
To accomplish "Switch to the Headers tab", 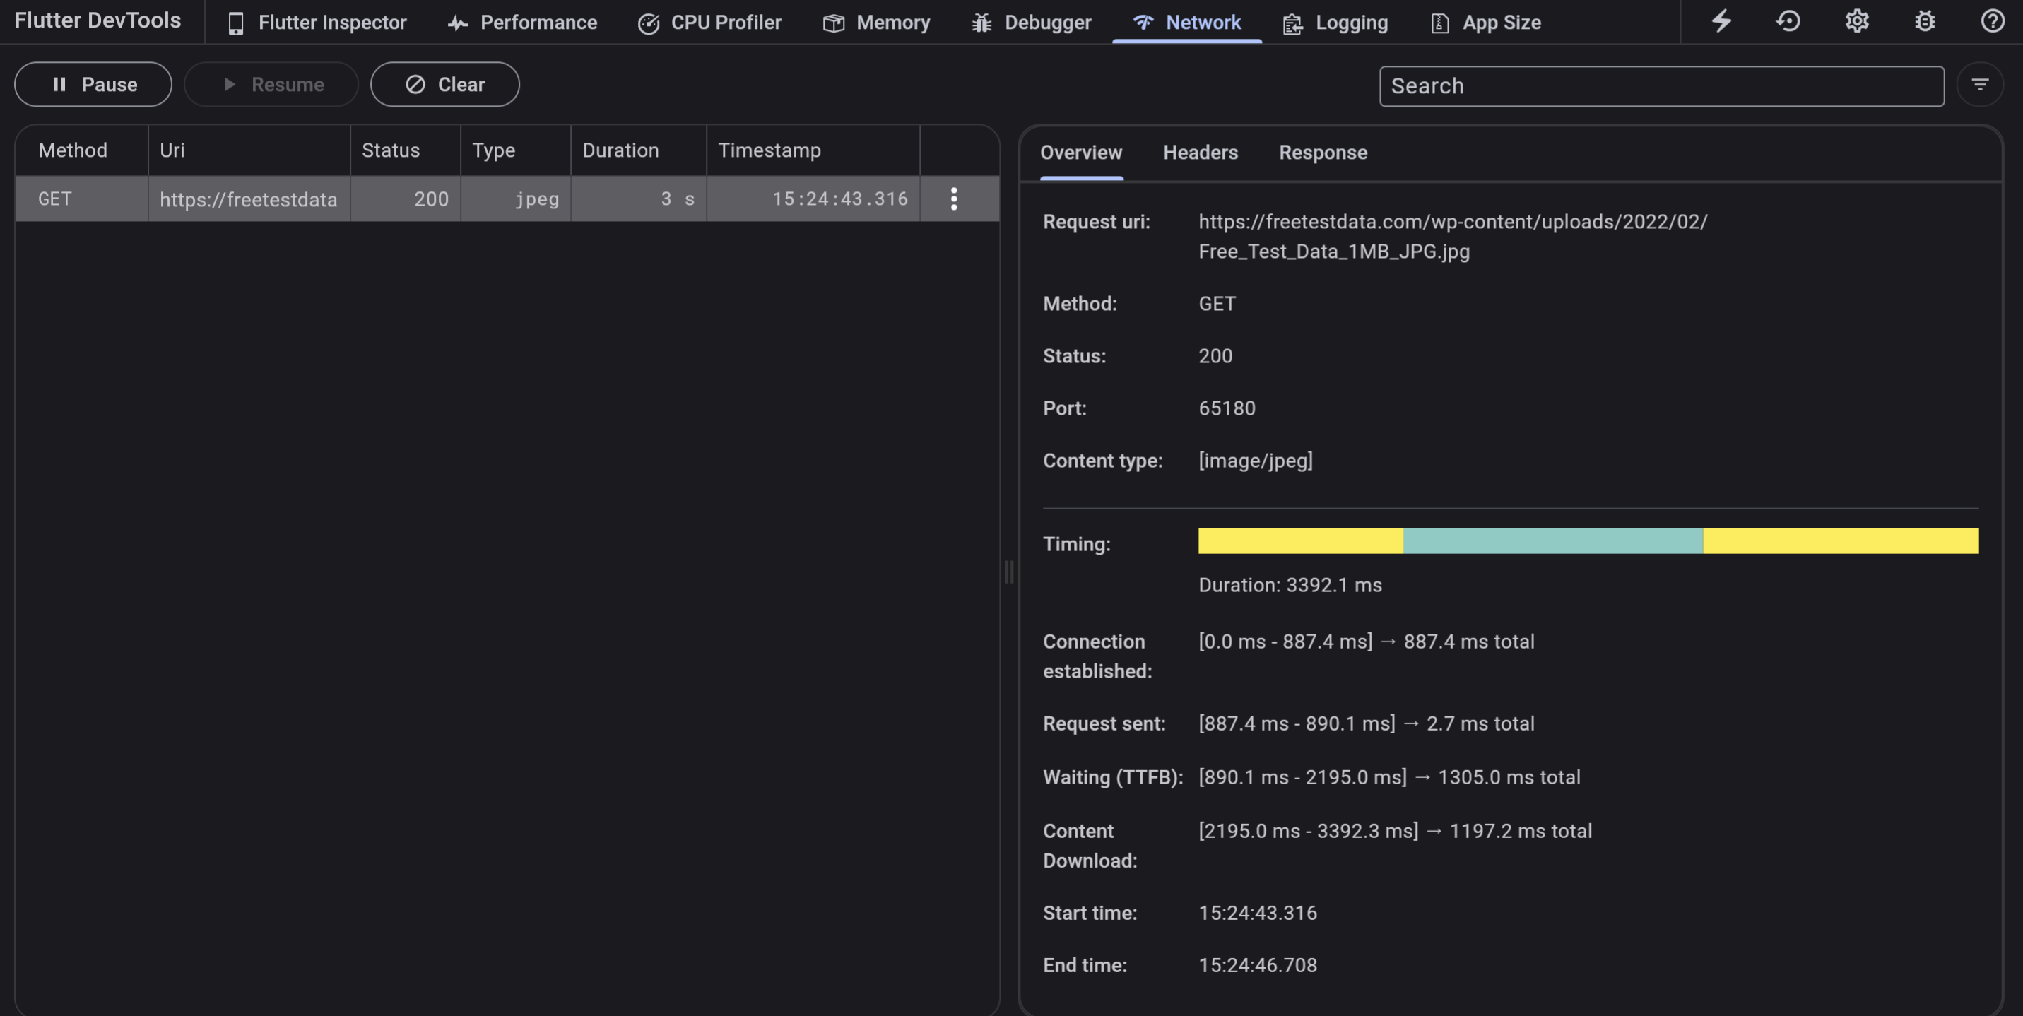I will click(1200, 153).
